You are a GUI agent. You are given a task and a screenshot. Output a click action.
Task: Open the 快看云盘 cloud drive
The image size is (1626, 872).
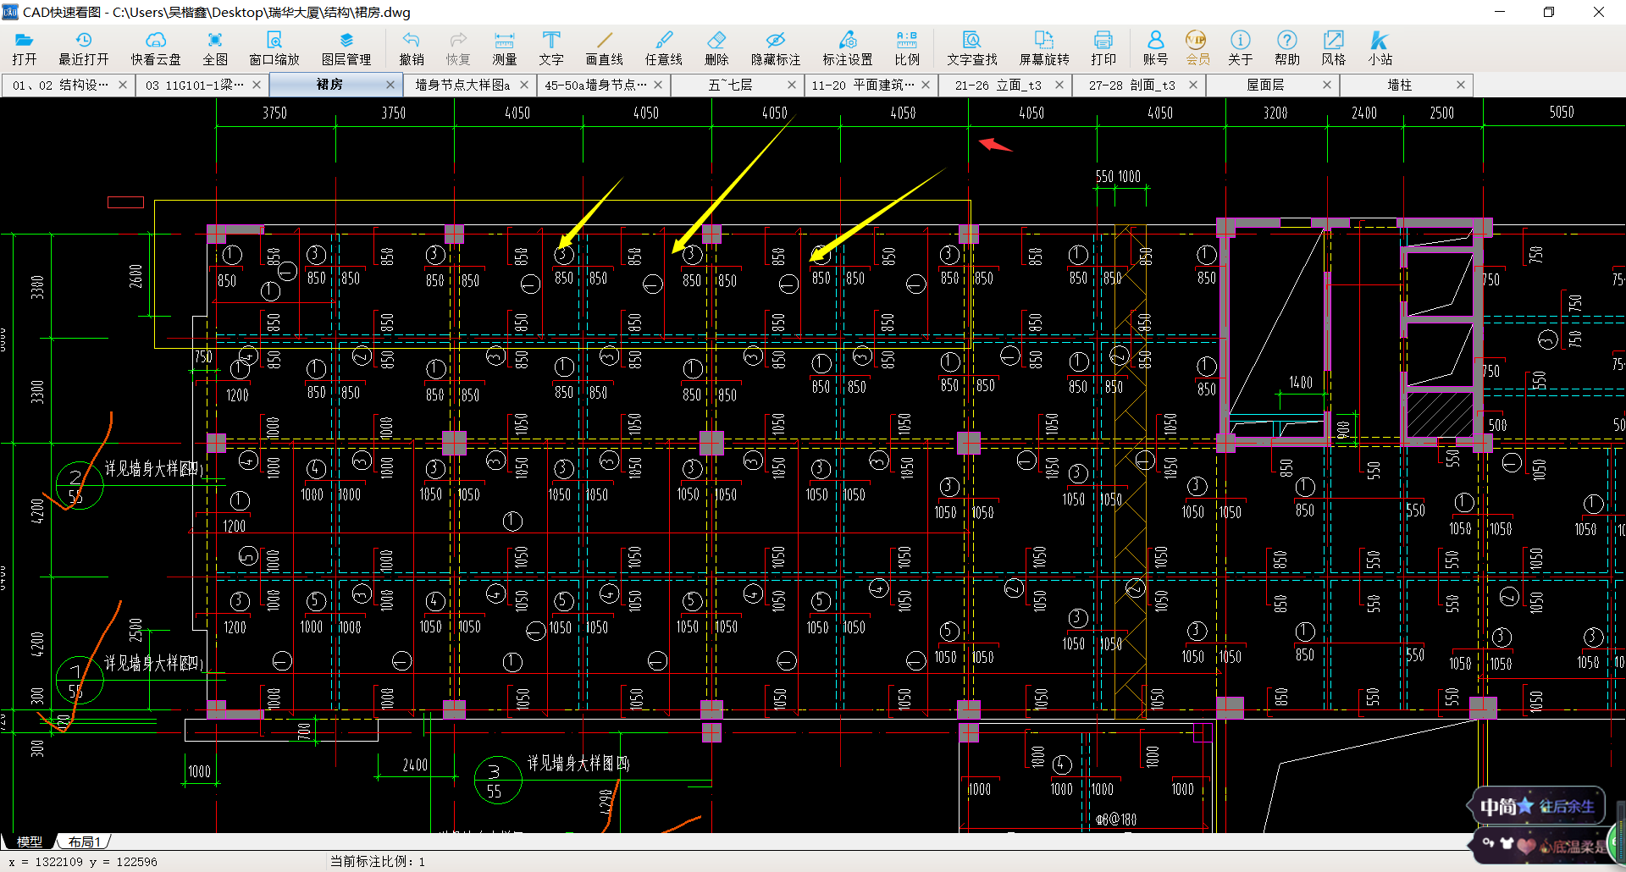(156, 48)
